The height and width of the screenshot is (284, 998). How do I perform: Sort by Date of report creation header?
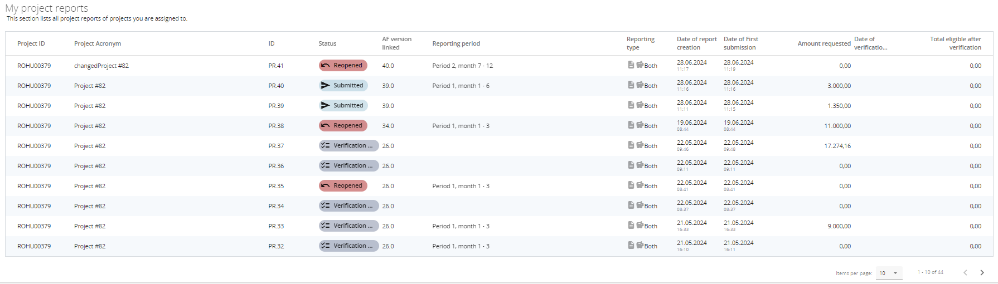696,43
